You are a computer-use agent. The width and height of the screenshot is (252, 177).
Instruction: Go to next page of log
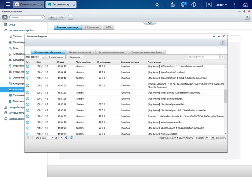click(61, 138)
